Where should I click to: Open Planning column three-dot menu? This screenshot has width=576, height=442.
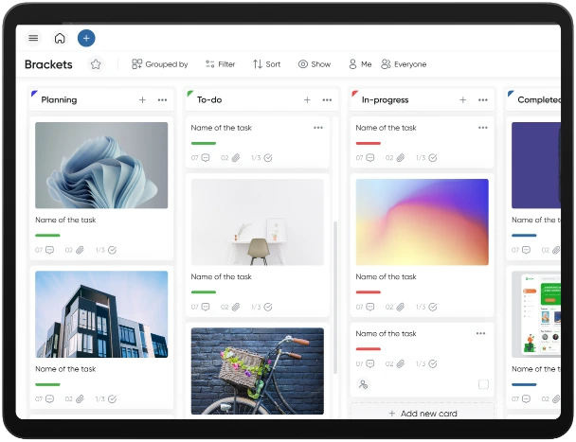click(163, 99)
